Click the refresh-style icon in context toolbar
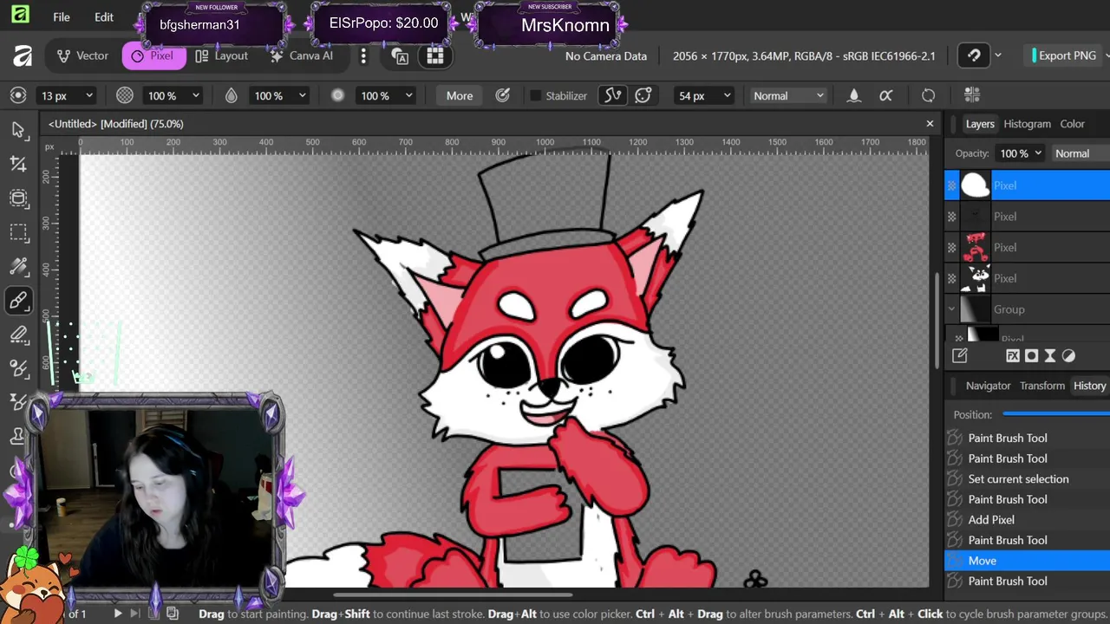This screenshot has height=624, width=1110. click(x=928, y=96)
